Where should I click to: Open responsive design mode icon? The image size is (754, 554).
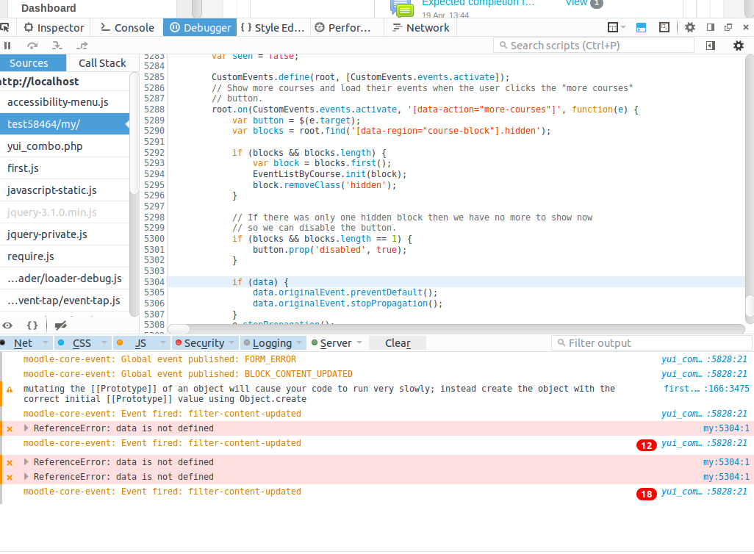(x=664, y=27)
